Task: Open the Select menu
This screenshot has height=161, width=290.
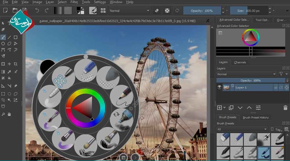Action: 62,2
